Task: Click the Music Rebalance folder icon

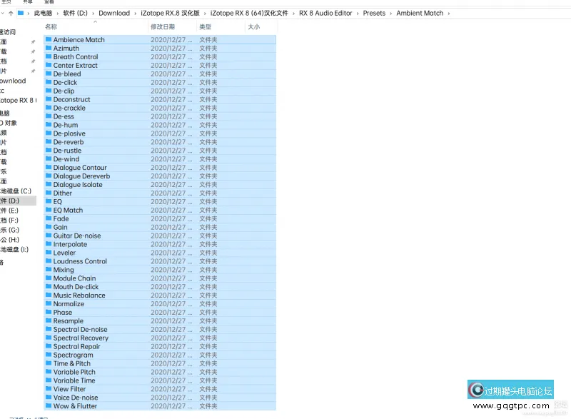Action: (x=49, y=296)
